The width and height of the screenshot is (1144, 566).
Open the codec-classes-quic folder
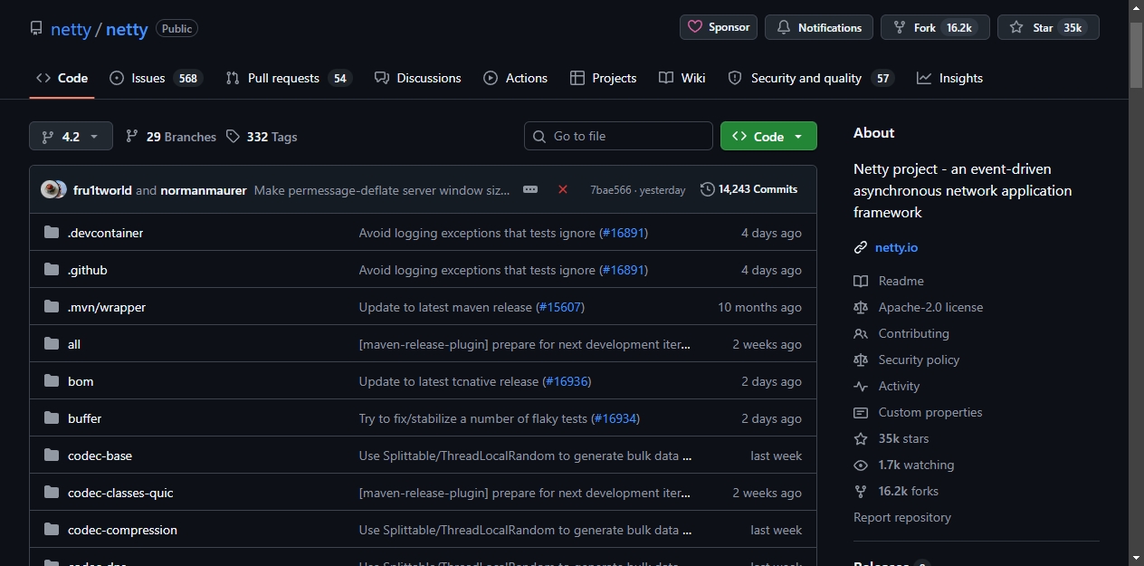point(120,493)
